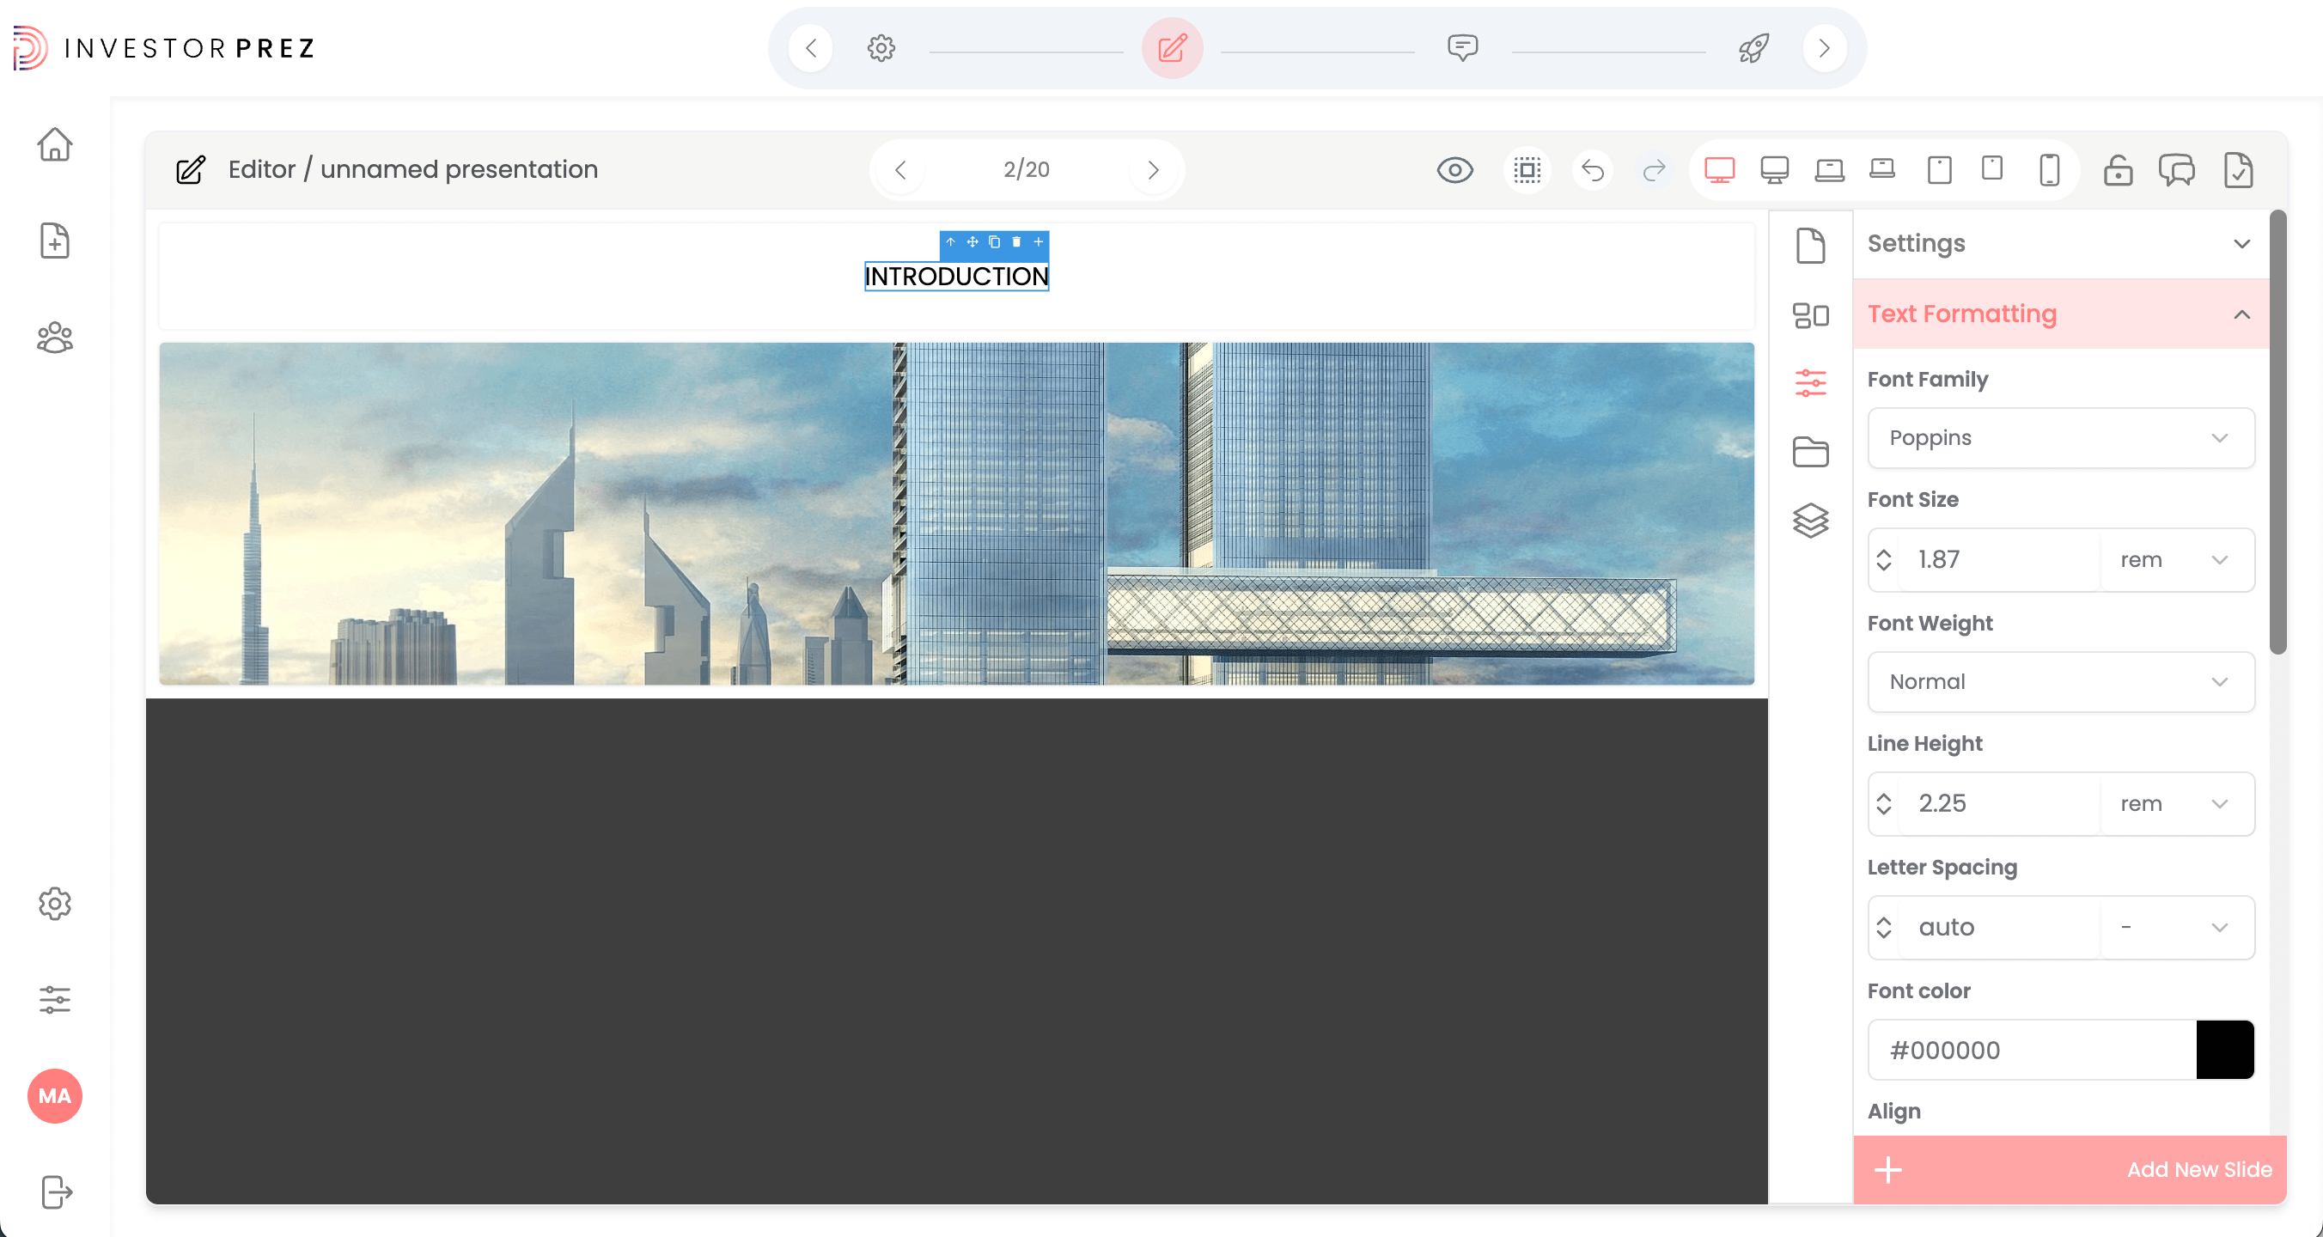Open the Home icon in left sidebar
Screen dimensions: 2323x1237
point(55,144)
